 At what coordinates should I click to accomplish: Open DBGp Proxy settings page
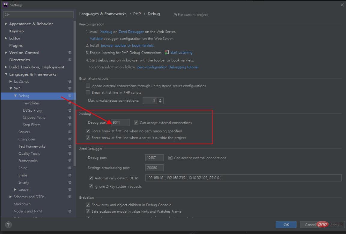[x=32, y=110]
